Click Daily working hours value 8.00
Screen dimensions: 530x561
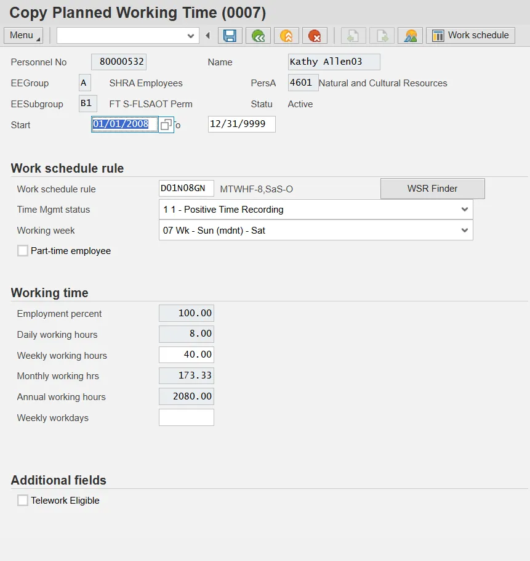[x=187, y=334]
